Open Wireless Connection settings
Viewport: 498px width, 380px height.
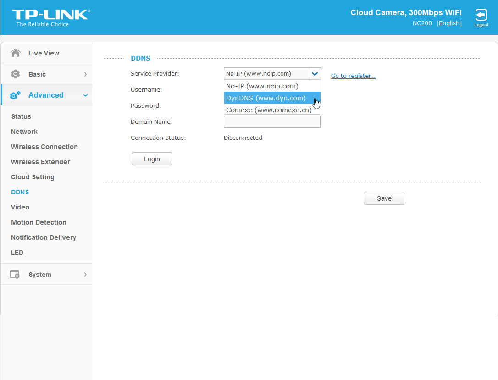[44, 147]
